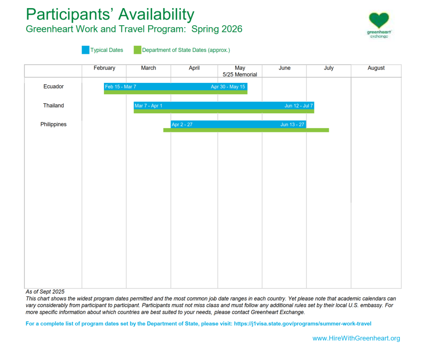
Task: Click the Participants' Availability title
Action: tap(110, 14)
